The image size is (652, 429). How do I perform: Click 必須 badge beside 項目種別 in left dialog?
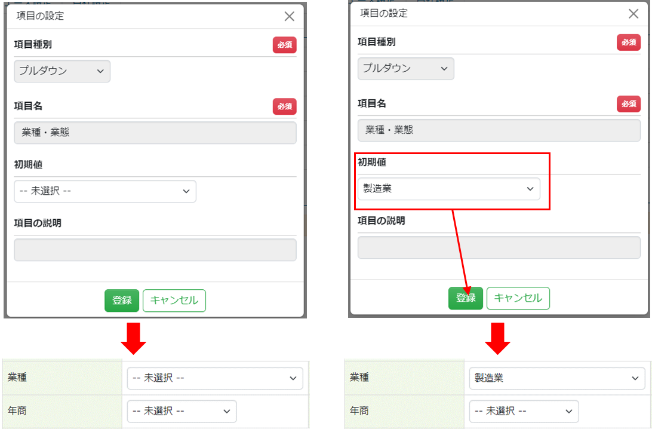point(284,45)
